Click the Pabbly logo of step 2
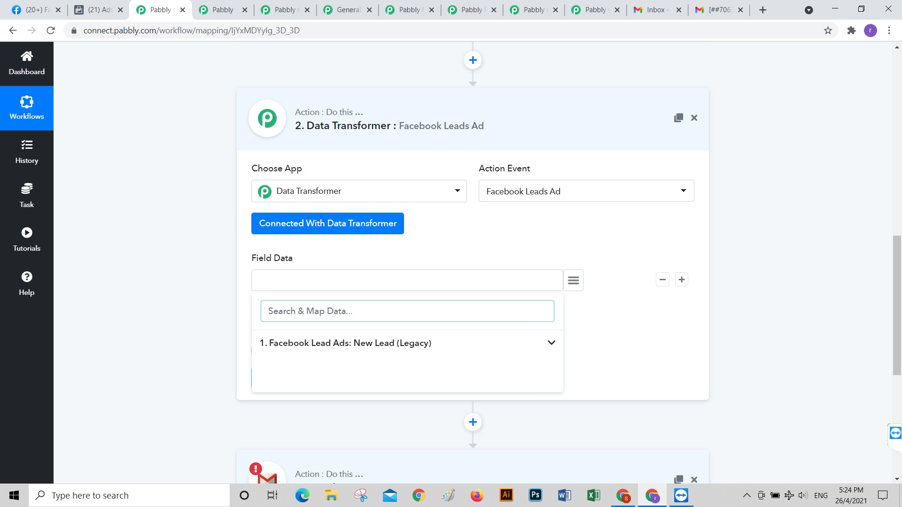 (x=267, y=118)
